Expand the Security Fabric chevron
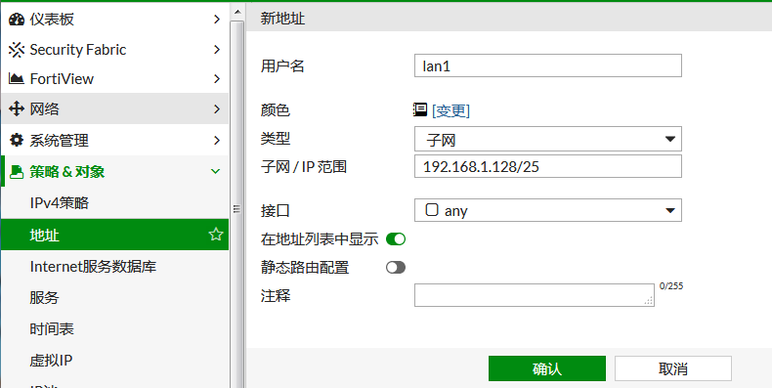The image size is (772, 388). [x=217, y=50]
